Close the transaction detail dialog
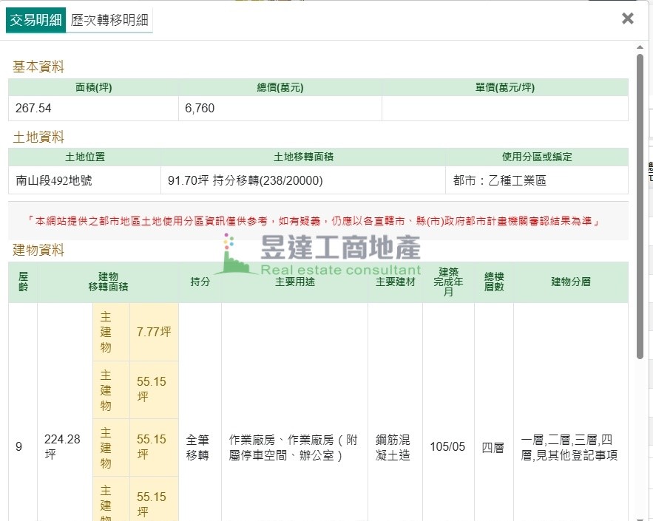Image resolution: width=653 pixels, height=521 pixels. coord(627,18)
